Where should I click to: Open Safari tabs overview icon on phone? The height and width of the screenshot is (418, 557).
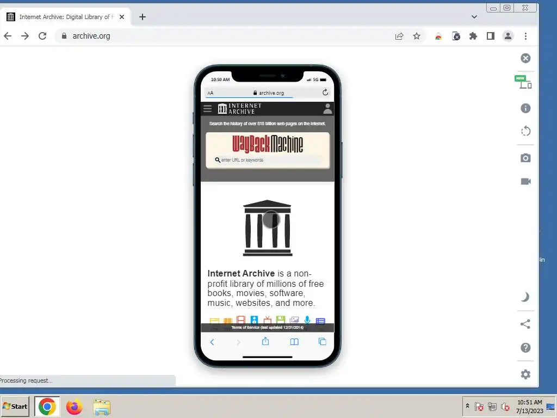click(x=322, y=342)
